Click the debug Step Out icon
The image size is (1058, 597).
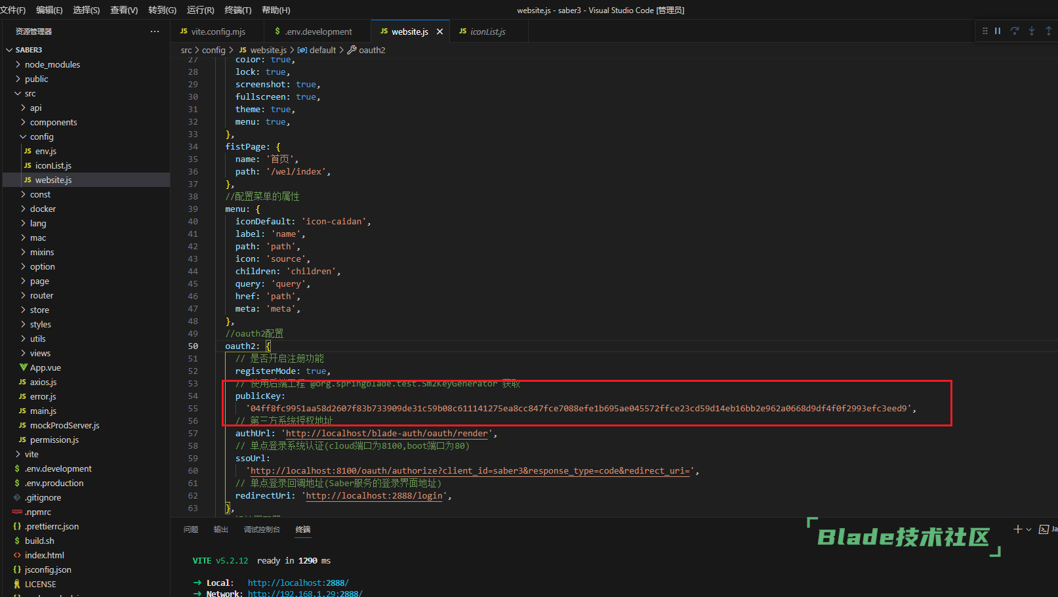1048,31
